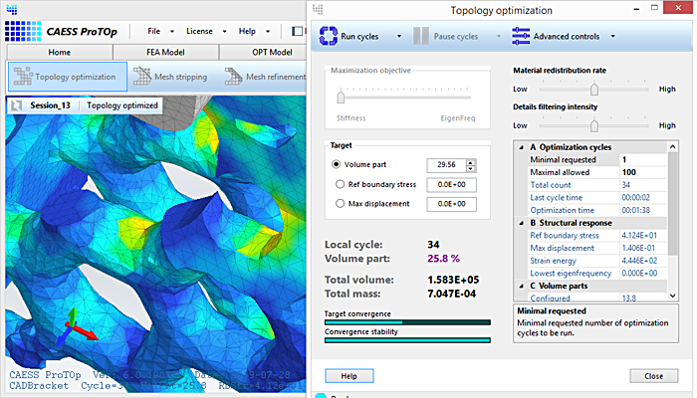This screenshot has width=697, height=398.
Task: Click the Run cycles icon
Action: 329,37
